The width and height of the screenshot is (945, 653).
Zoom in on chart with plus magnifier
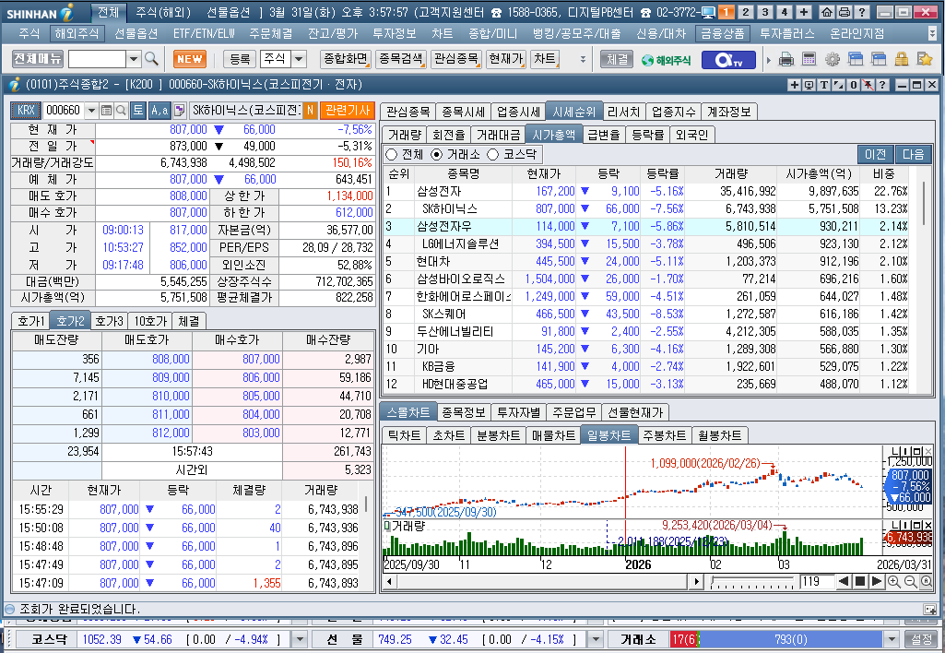pyautogui.click(x=893, y=581)
